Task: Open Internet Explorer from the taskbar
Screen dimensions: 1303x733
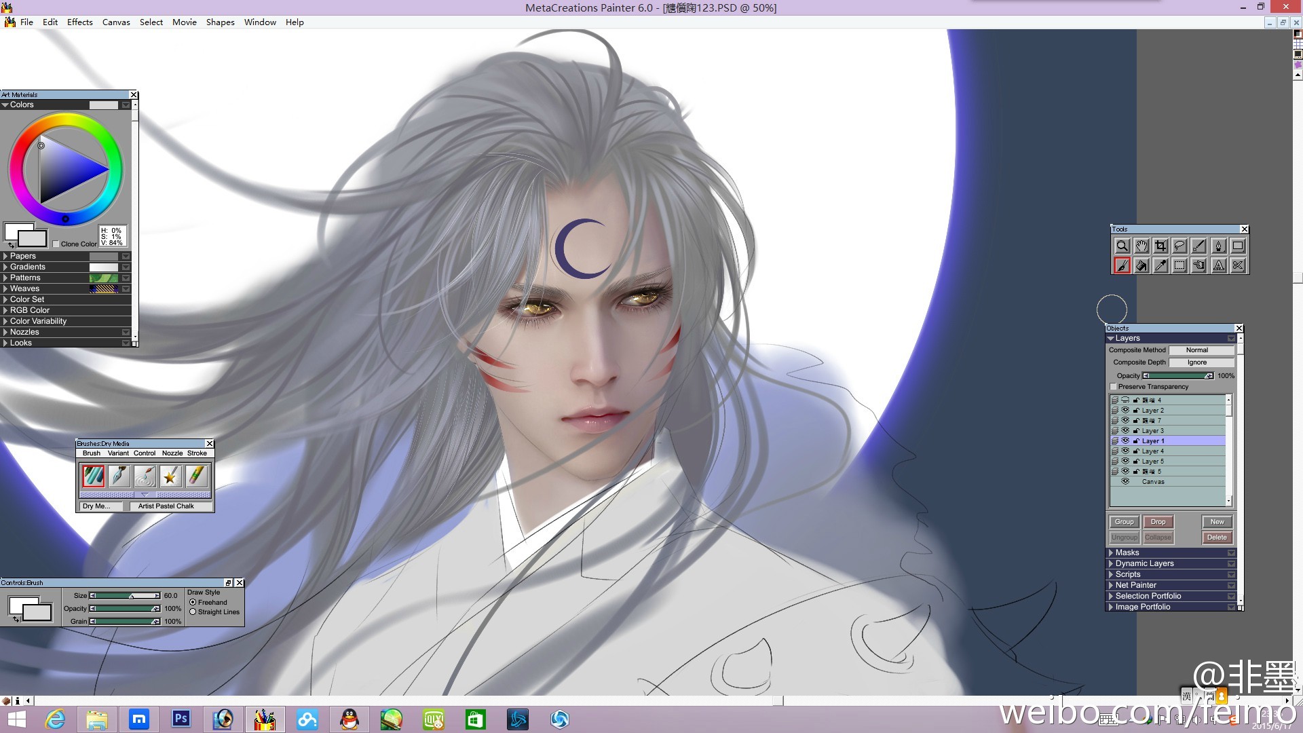Action: 55,719
